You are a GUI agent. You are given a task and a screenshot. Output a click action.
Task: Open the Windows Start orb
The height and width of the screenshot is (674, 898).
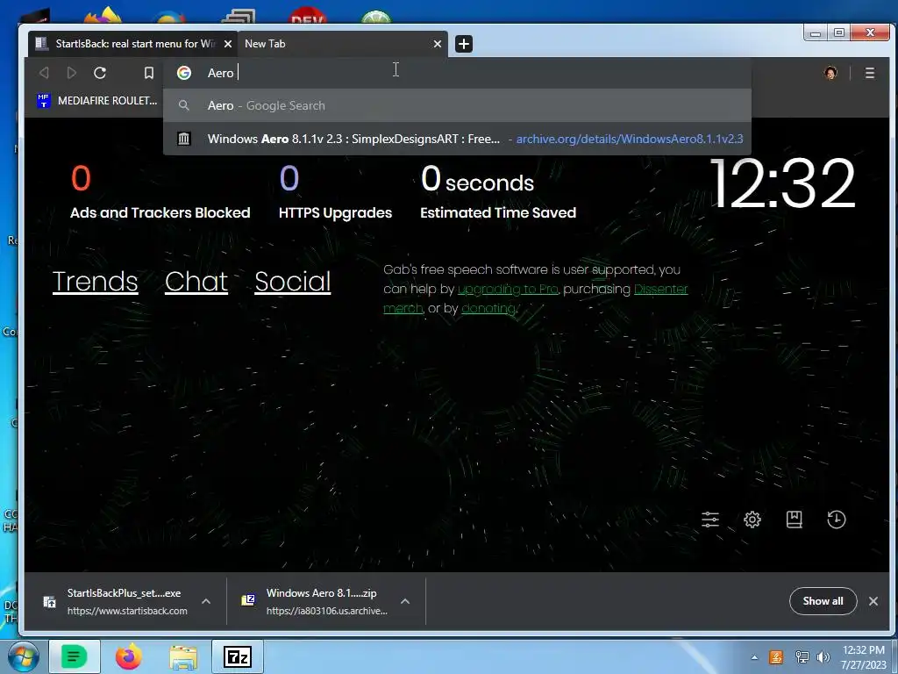(x=23, y=656)
